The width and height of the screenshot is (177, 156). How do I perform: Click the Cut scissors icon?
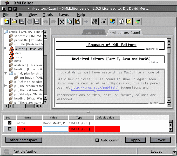[62, 21]
